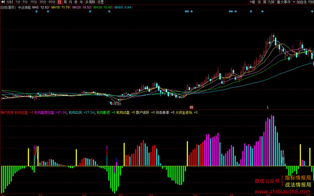Expand the dropdown arrow beside 重大事件
Image resolution: width=314 pixels, height=196 pixels.
294,2
